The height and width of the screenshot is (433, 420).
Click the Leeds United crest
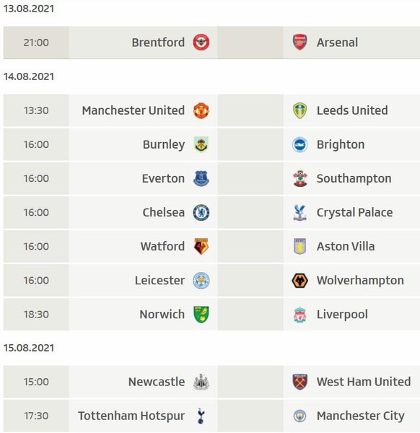(x=299, y=110)
